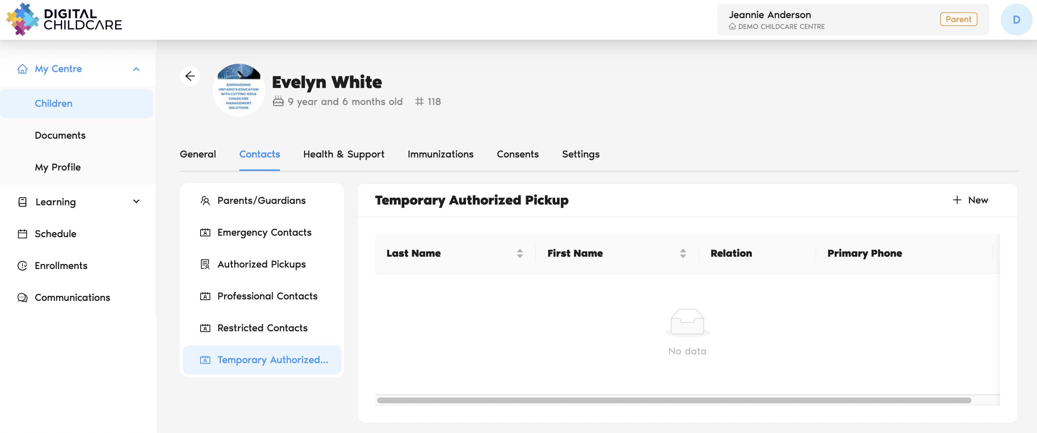Sort the table by First Name
The image size is (1037, 433).
(683, 253)
